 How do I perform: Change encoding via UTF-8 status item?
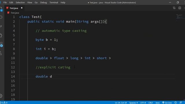[143, 103]
